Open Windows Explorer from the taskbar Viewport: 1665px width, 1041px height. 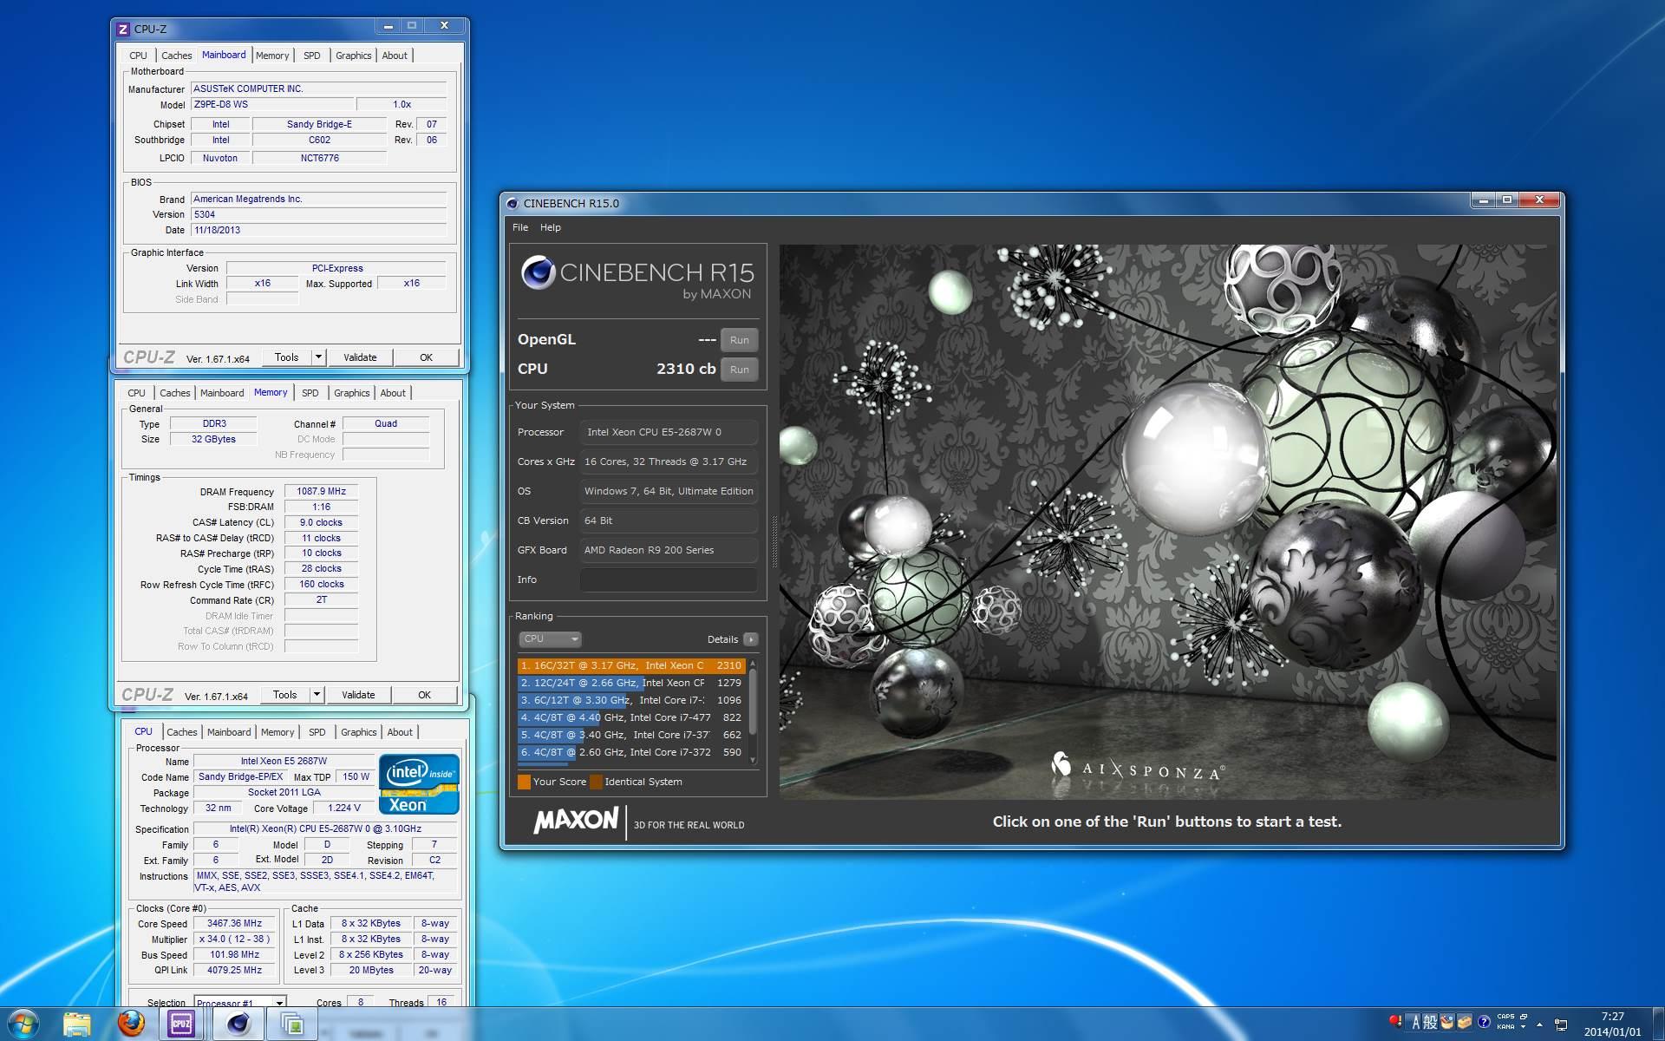pos(77,1025)
